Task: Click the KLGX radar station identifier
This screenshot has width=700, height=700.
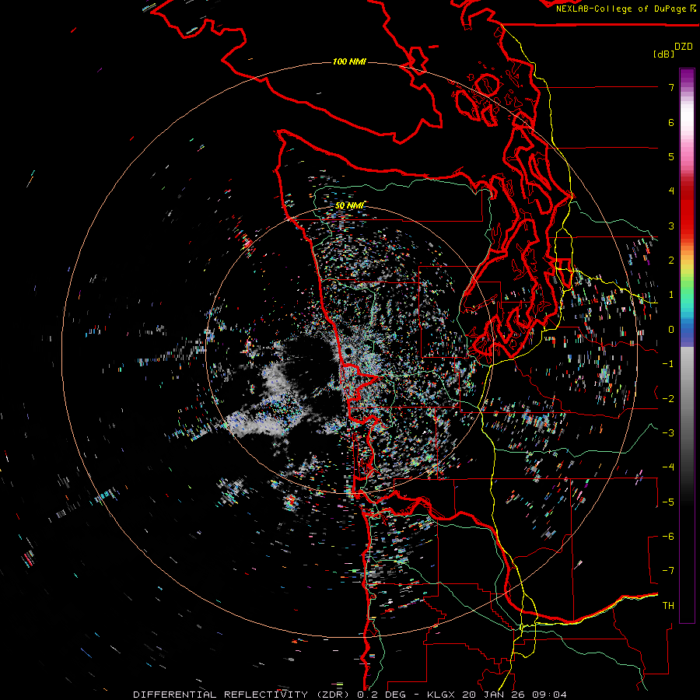Action: (441, 695)
